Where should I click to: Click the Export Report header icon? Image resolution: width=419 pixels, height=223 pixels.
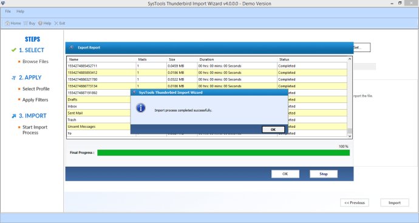pyautogui.click(x=71, y=47)
